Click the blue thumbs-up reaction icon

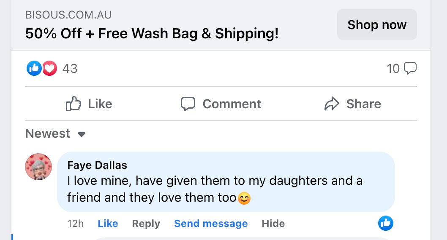click(34, 68)
